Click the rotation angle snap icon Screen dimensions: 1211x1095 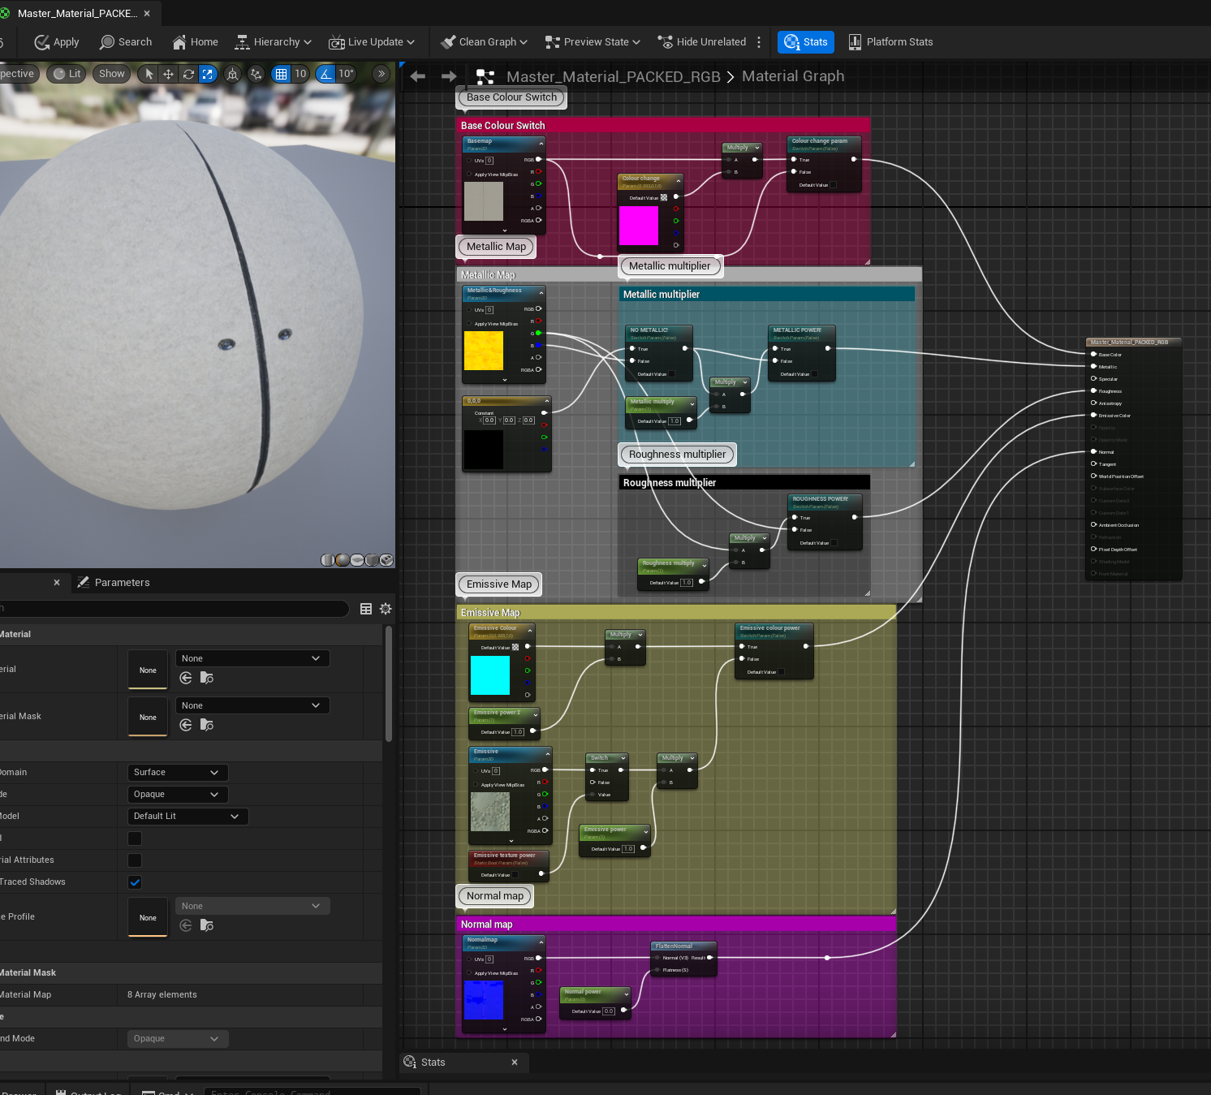325,74
